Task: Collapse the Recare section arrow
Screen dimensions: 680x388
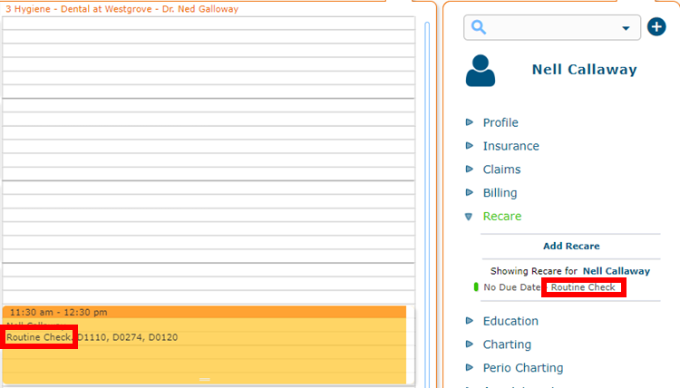Action: click(x=469, y=217)
